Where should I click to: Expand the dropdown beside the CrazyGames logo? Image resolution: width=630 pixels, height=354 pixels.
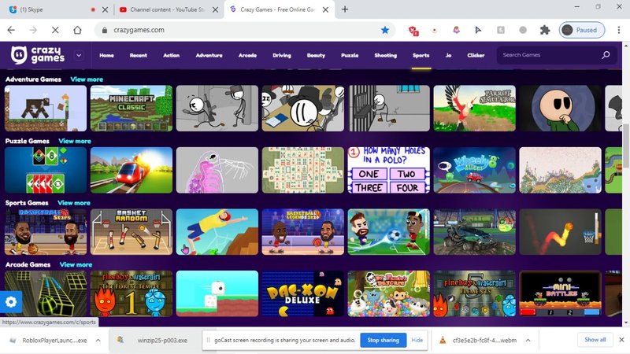79,55
